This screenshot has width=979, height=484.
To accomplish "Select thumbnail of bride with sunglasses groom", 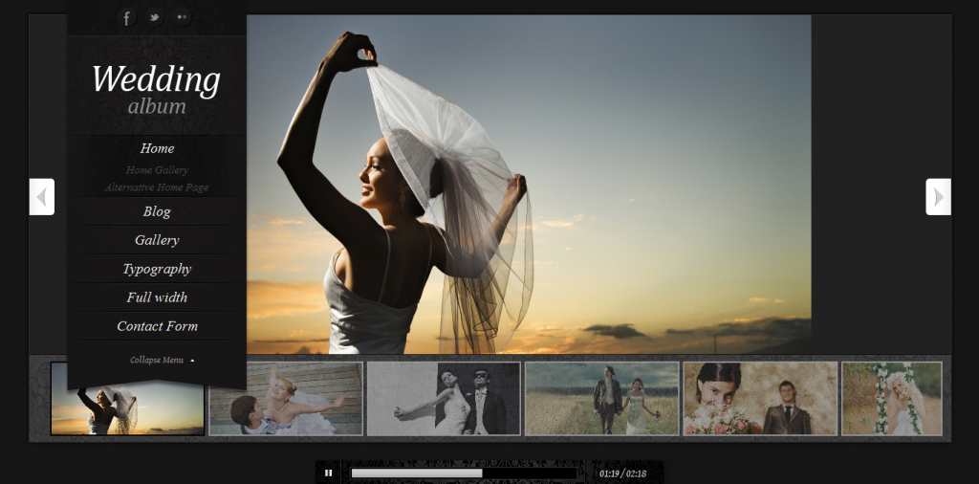I will coord(444,398).
